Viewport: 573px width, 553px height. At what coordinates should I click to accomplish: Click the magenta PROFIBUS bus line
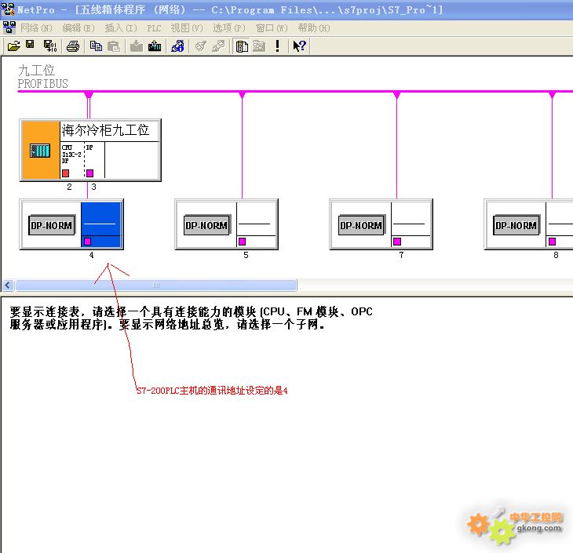[295, 91]
